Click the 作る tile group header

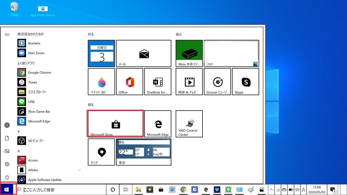pyautogui.click(x=91, y=34)
